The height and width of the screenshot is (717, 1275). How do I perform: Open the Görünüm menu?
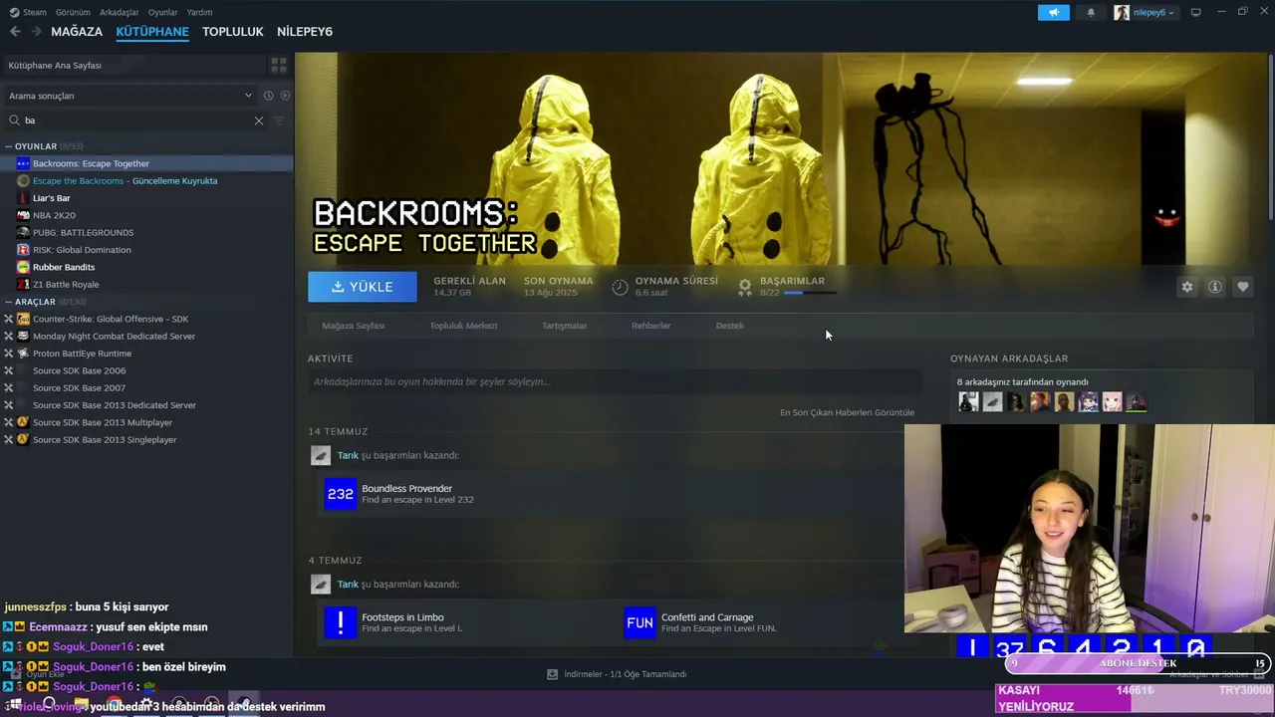tap(73, 12)
